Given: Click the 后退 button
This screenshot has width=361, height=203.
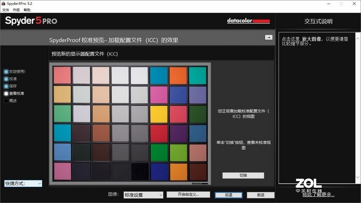Looking at the screenshot, I should tap(229, 195).
